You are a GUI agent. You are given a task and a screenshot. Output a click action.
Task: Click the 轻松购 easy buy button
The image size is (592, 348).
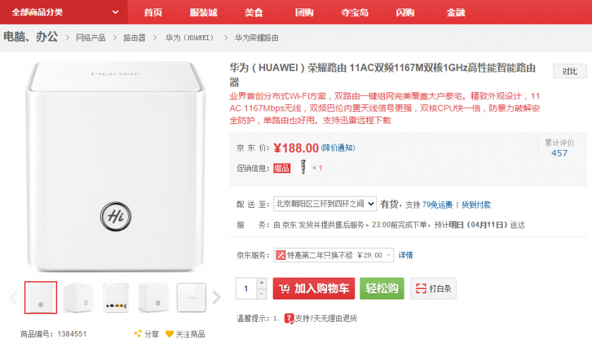click(x=382, y=289)
